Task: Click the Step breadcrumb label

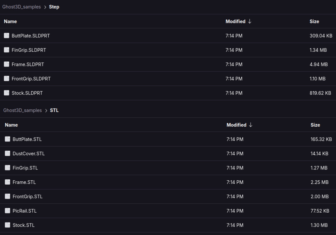Action: [x=54, y=7]
